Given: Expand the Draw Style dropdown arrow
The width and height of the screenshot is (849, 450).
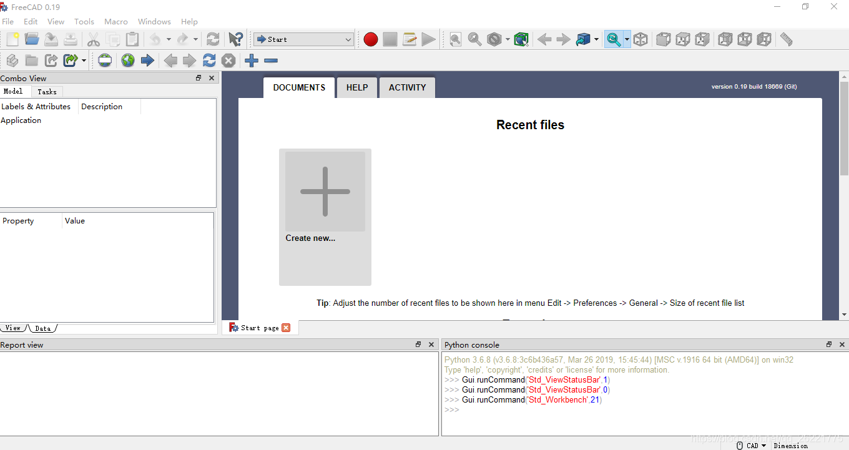Looking at the screenshot, I should [508, 39].
